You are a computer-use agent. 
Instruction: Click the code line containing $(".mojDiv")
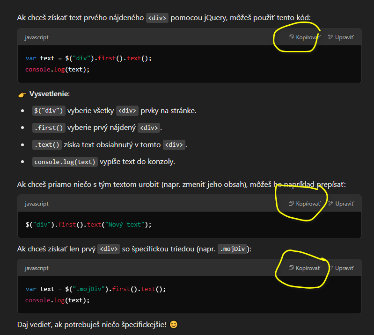pyautogui.click(x=95, y=289)
